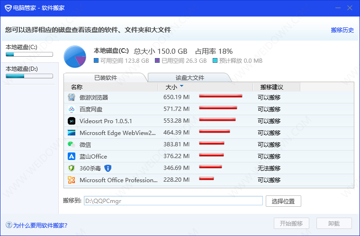The width and height of the screenshot is (360, 236).
Task: Click the help question mark icon
Action: [9, 225]
